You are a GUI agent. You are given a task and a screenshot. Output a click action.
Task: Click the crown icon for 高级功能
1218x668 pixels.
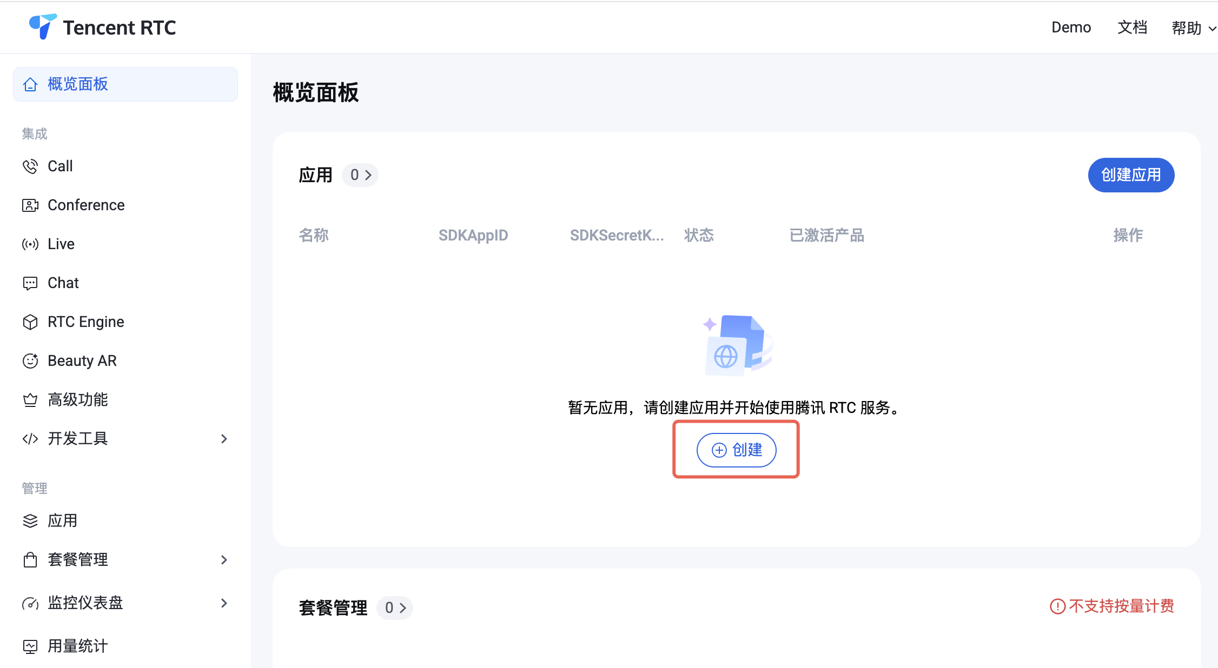[x=30, y=400]
